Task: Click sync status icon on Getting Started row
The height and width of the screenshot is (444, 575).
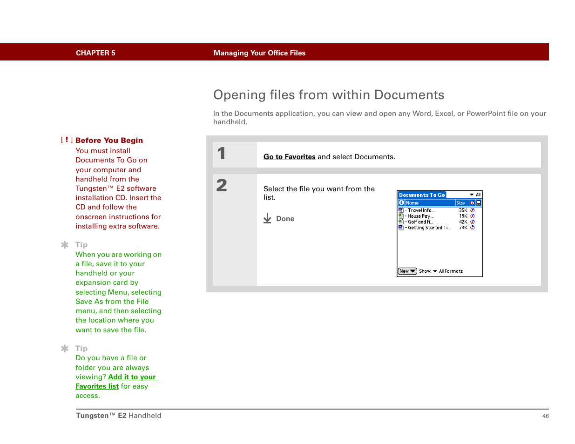Action: (472, 228)
